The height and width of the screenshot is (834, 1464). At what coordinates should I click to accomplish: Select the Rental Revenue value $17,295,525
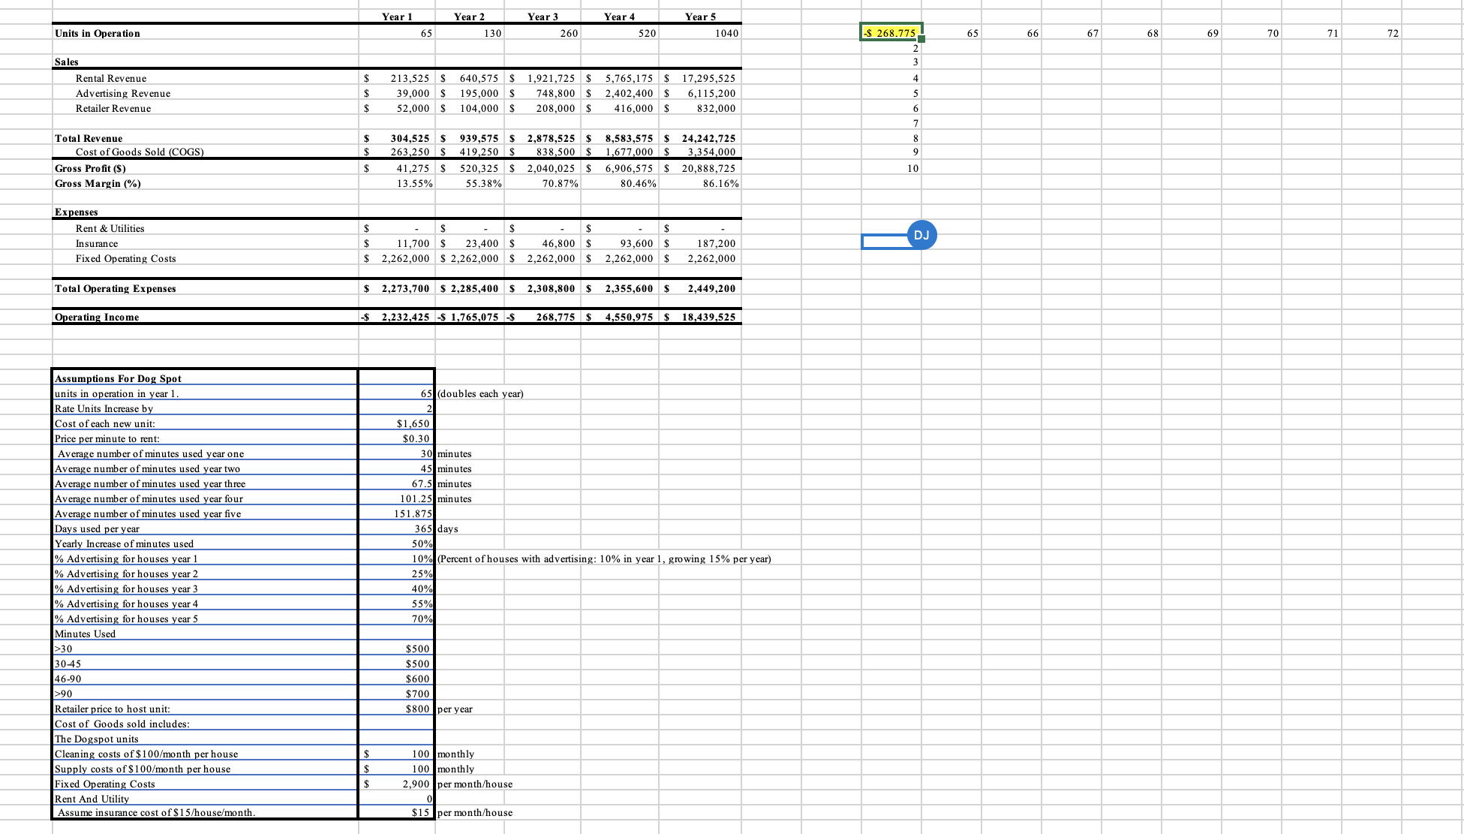702,78
